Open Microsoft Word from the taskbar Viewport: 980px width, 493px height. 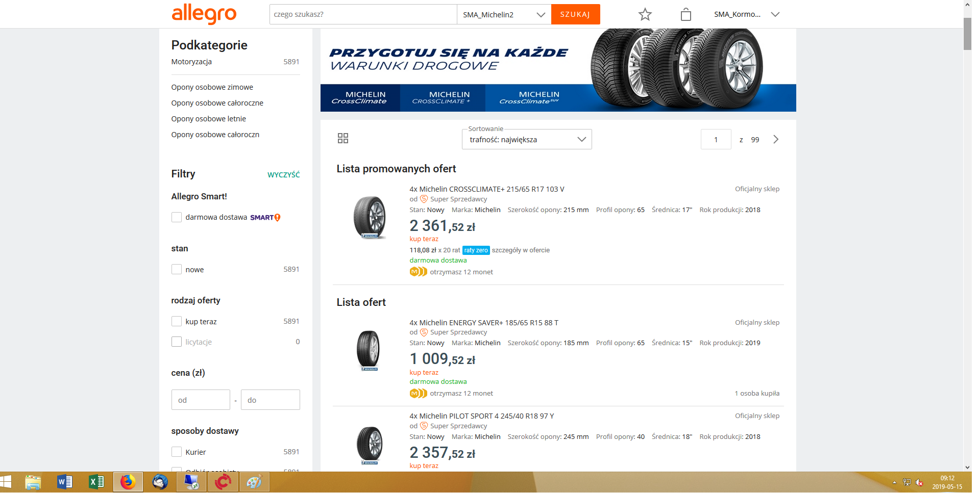click(x=65, y=482)
